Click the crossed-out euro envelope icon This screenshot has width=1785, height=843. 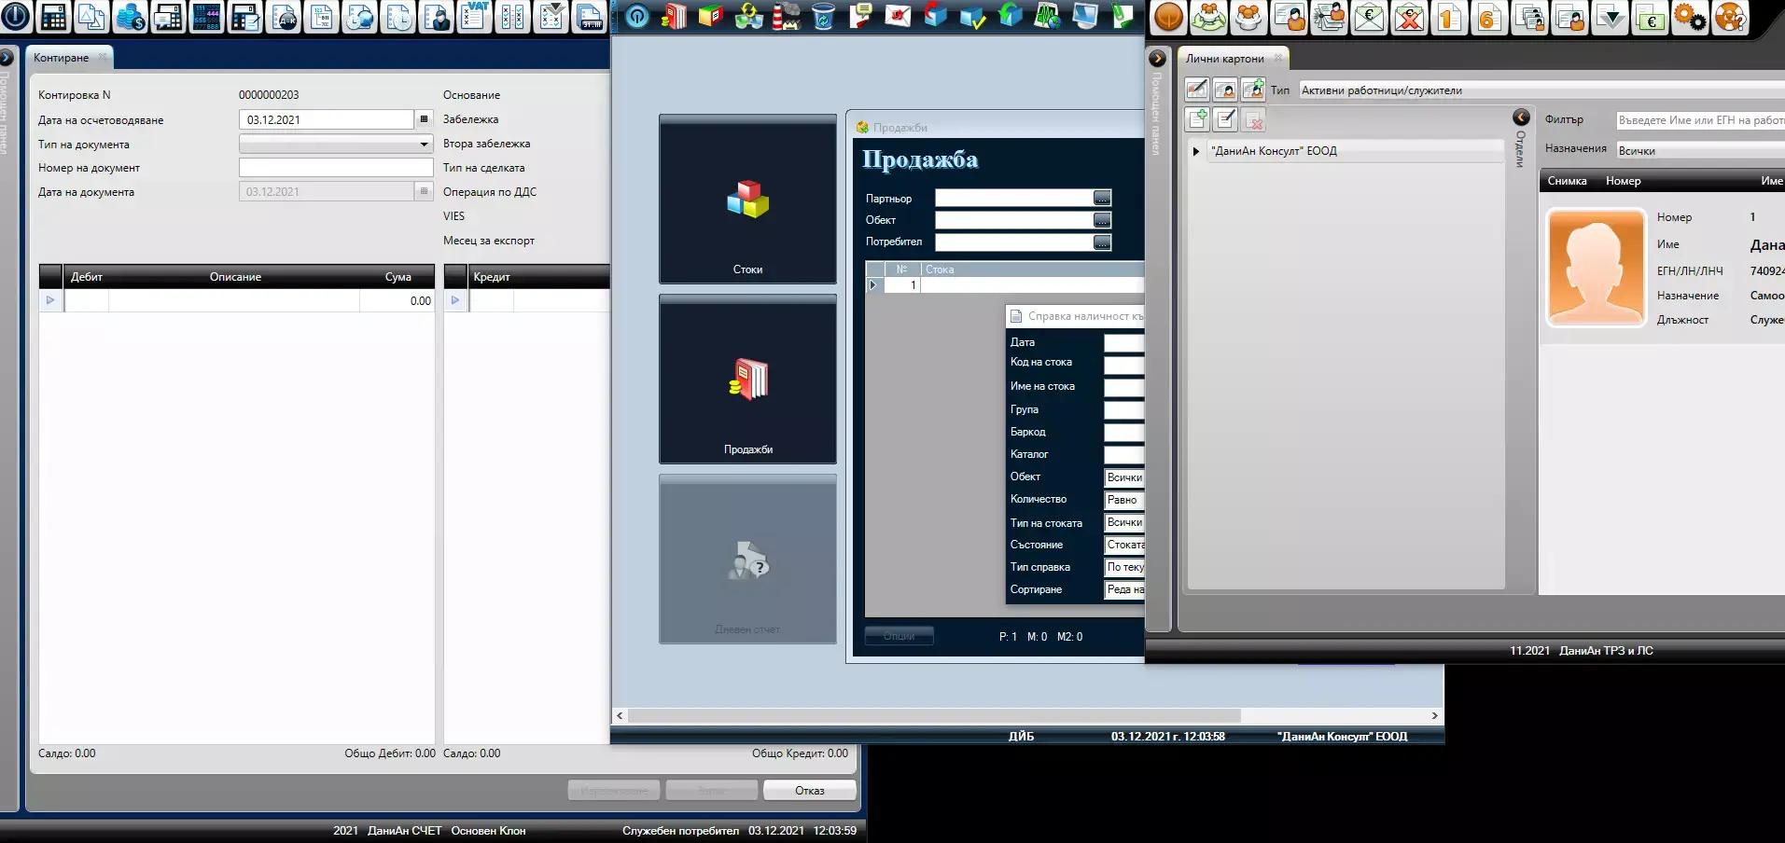click(1409, 17)
